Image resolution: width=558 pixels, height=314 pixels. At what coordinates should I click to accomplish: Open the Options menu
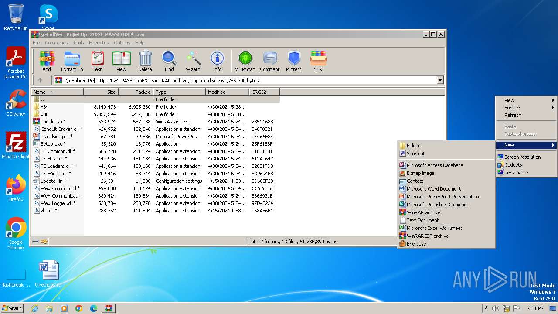[x=122, y=43]
